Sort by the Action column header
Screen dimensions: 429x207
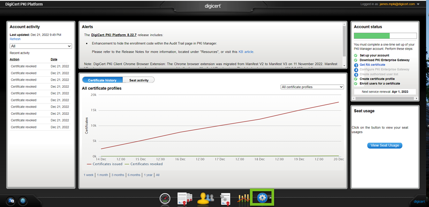[15, 60]
